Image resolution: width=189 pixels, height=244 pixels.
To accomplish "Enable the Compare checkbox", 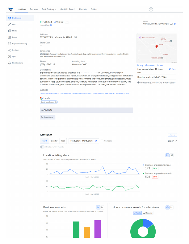I will [102, 141].
